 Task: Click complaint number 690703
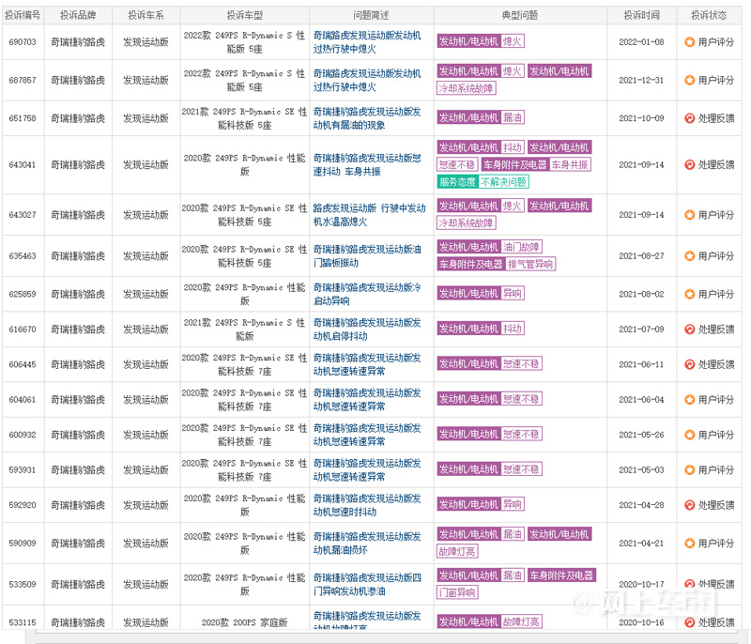(23, 42)
